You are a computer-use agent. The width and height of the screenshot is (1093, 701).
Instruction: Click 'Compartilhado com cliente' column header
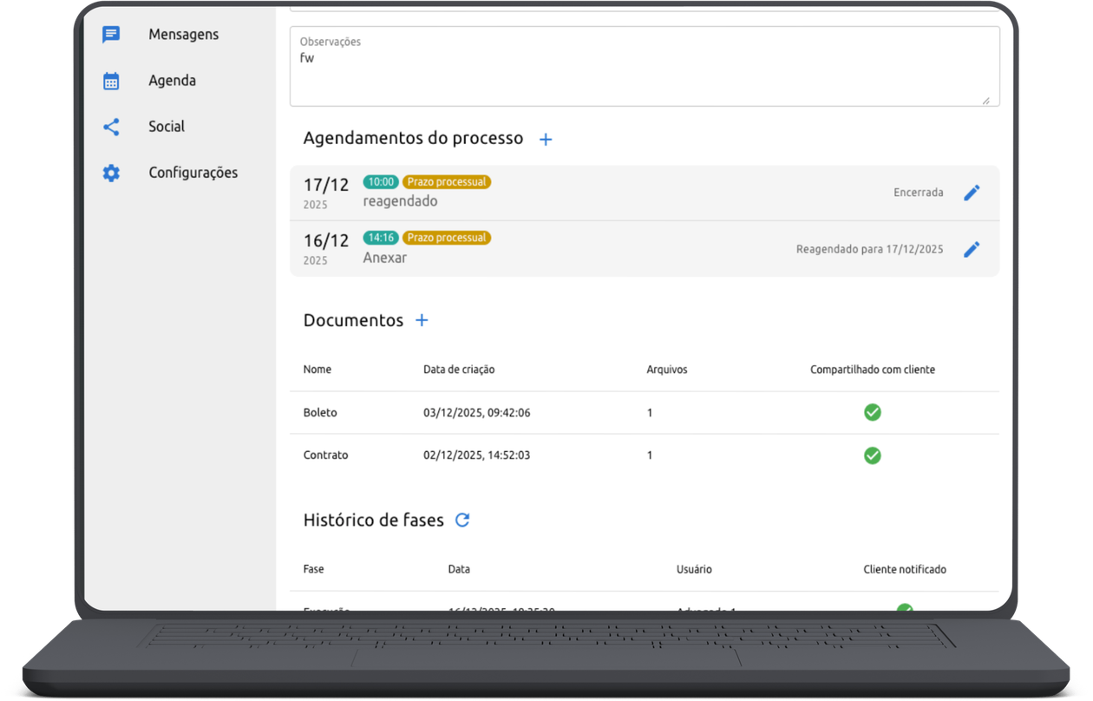tap(873, 370)
